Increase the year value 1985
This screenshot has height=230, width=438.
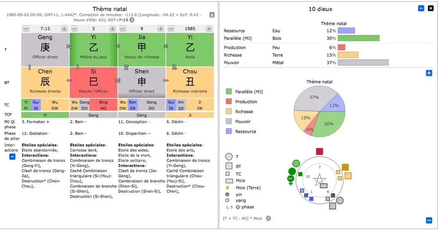pyautogui.click(x=209, y=29)
